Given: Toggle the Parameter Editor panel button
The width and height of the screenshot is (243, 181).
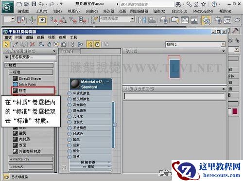Looking at the screenshot, I should [97, 44].
